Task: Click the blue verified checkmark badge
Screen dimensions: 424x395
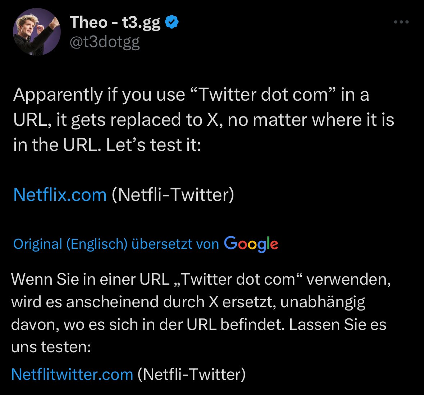Action: (x=172, y=22)
